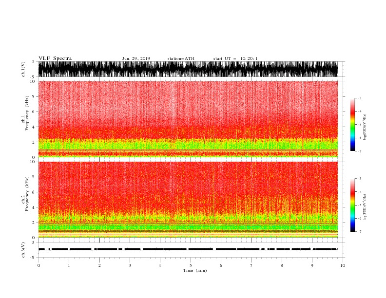Click the ch.1 spectrogram panel
This screenshot has width=386, height=298.
click(x=188, y=119)
